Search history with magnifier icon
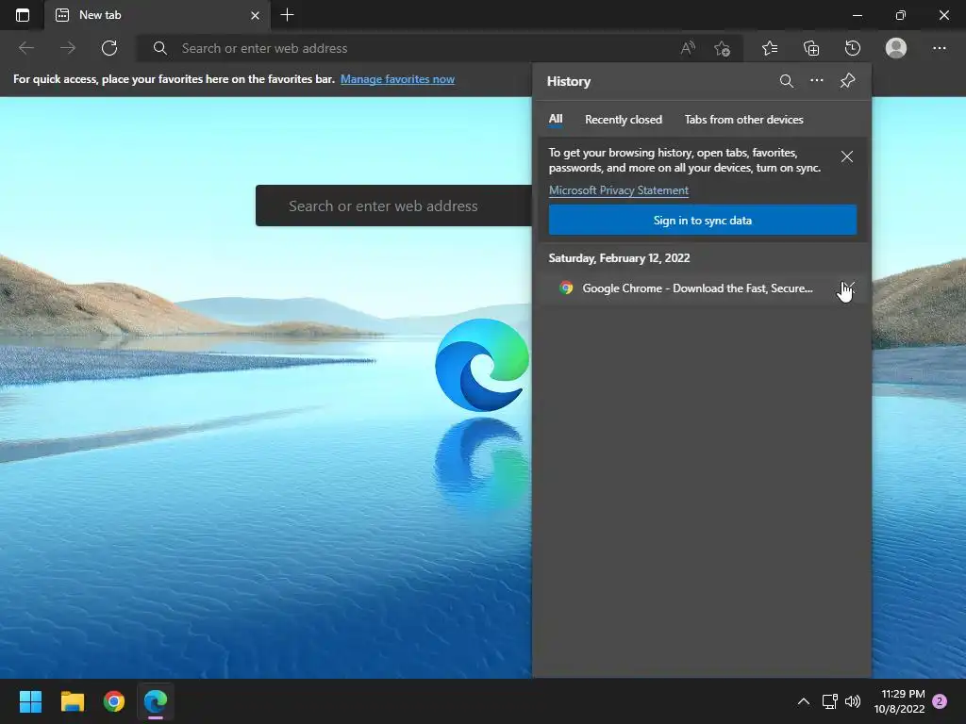This screenshot has width=966, height=724. (x=786, y=81)
